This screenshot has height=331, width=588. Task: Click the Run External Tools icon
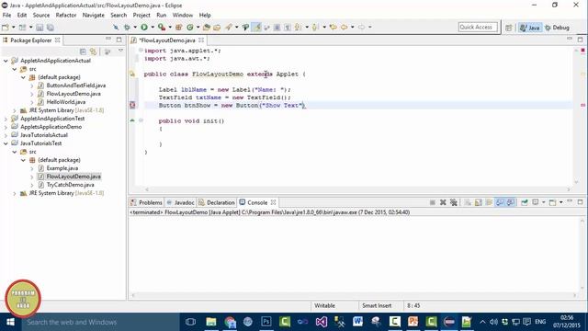[162, 27]
